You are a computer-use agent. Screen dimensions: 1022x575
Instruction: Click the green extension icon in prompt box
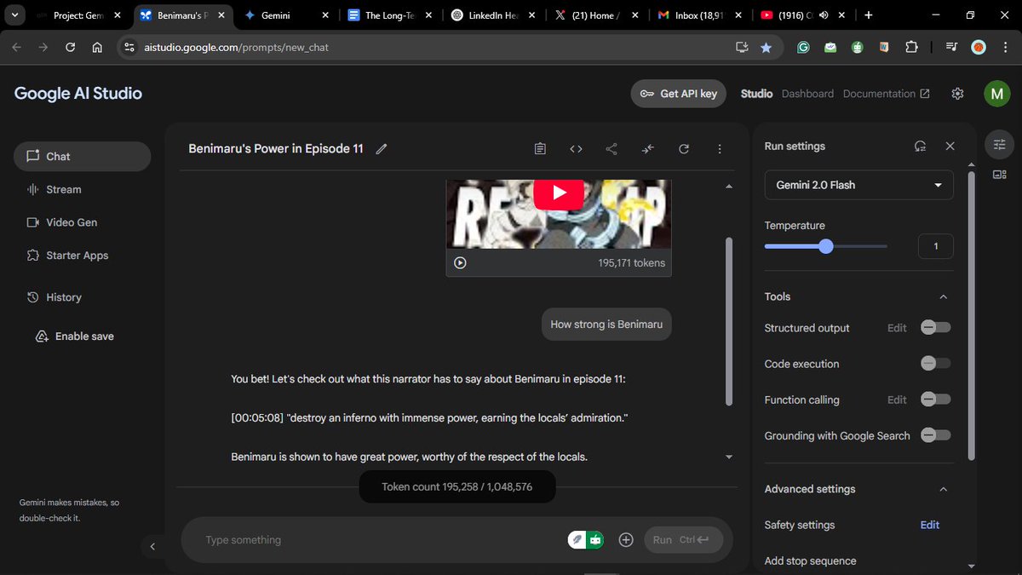click(595, 540)
